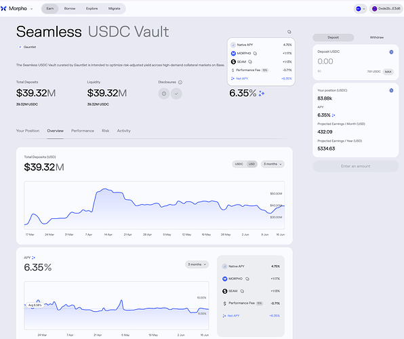Open deposits chart 3 months dropdown

[272, 164]
